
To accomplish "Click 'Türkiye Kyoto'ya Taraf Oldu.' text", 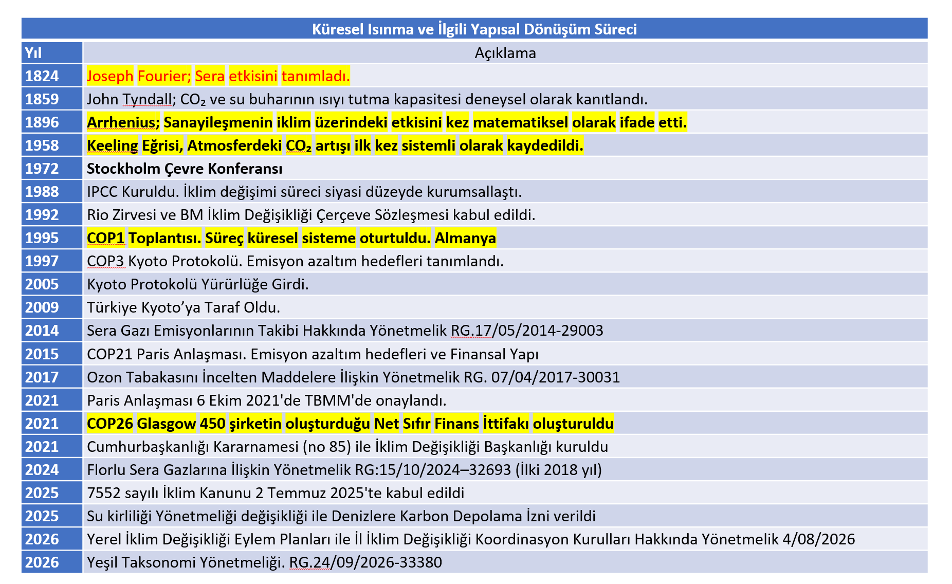I will coord(184,307).
